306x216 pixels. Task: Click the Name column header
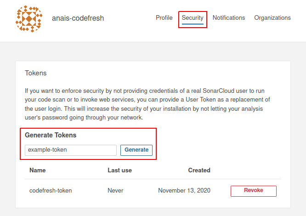point(38,170)
